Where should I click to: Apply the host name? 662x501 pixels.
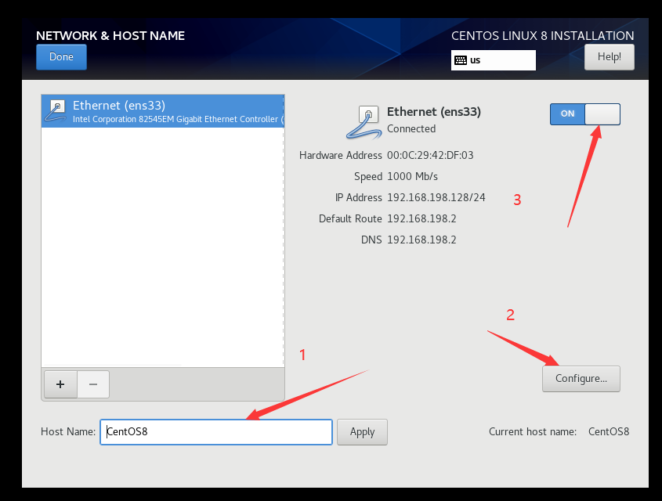362,432
